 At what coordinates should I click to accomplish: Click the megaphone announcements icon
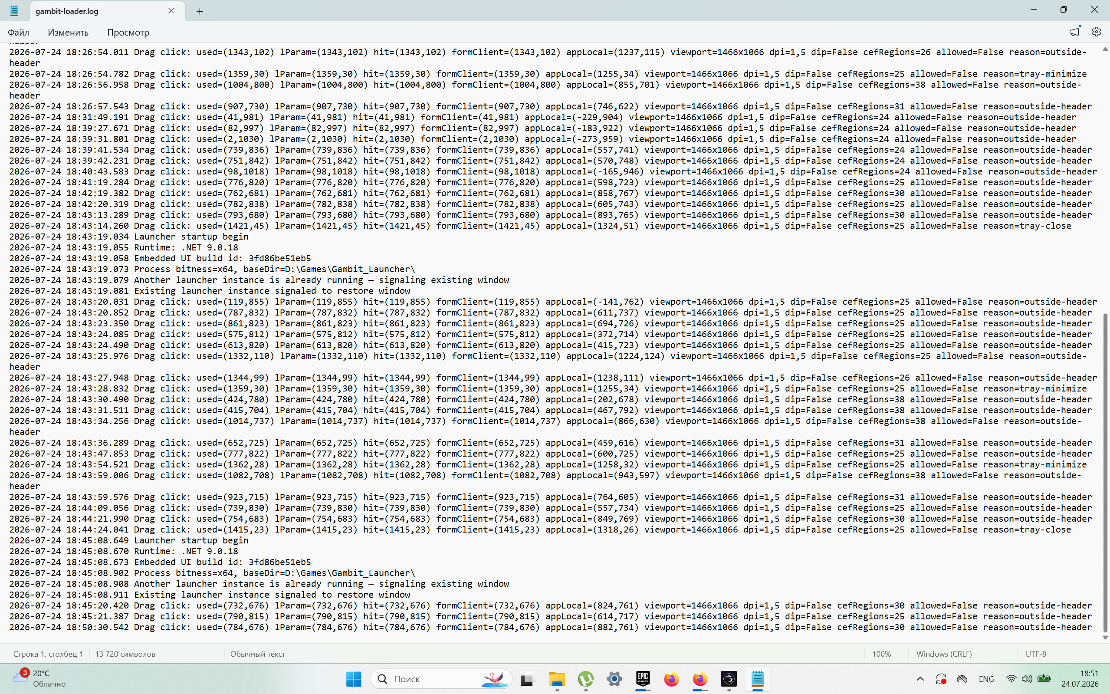tap(1074, 32)
